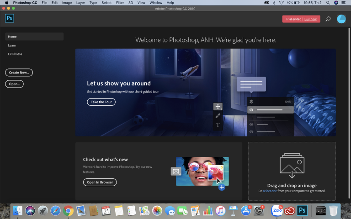Click Open In Browser button
This screenshot has height=219, width=351.
click(100, 182)
